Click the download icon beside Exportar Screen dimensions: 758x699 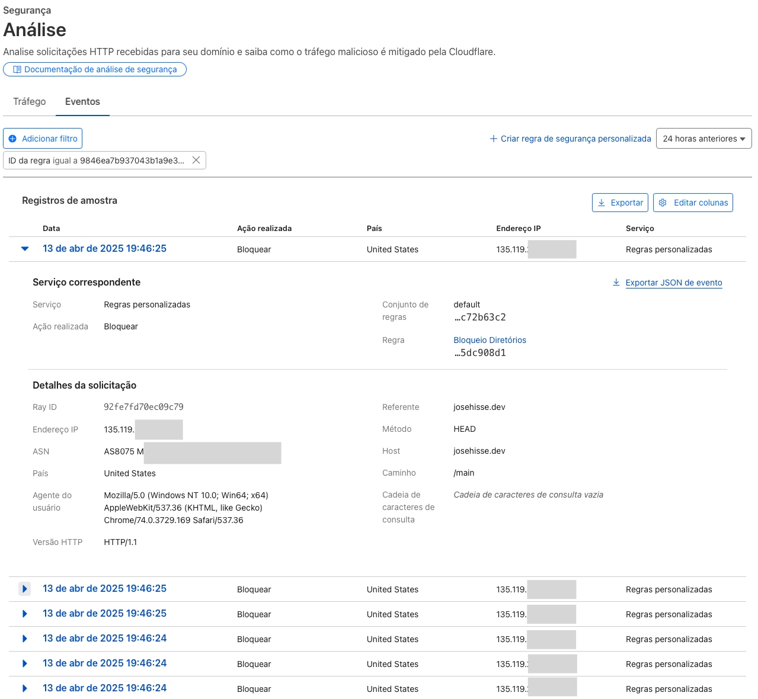click(x=602, y=203)
